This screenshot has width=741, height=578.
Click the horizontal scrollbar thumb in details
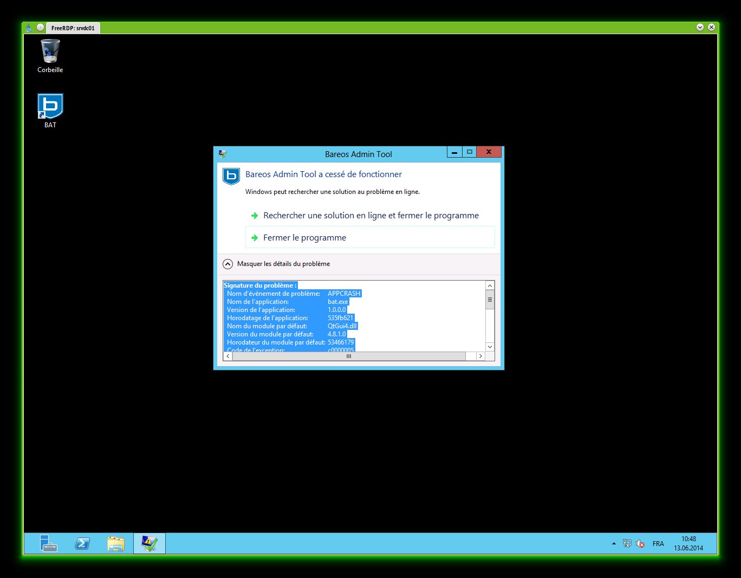pyautogui.click(x=349, y=356)
